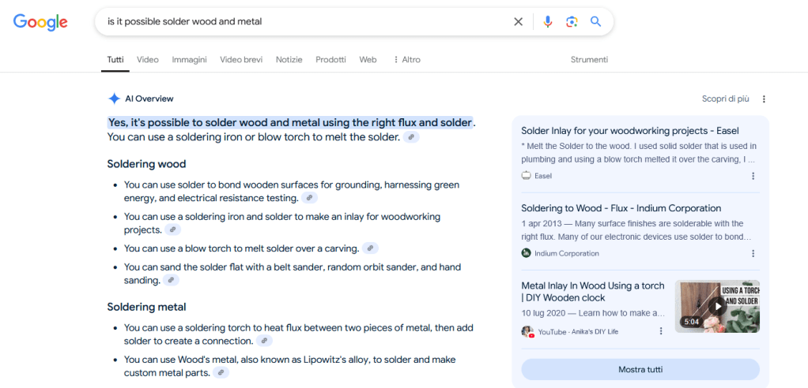Clear the search box with X icon
Image resolution: width=808 pixels, height=388 pixels.
pyautogui.click(x=519, y=22)
